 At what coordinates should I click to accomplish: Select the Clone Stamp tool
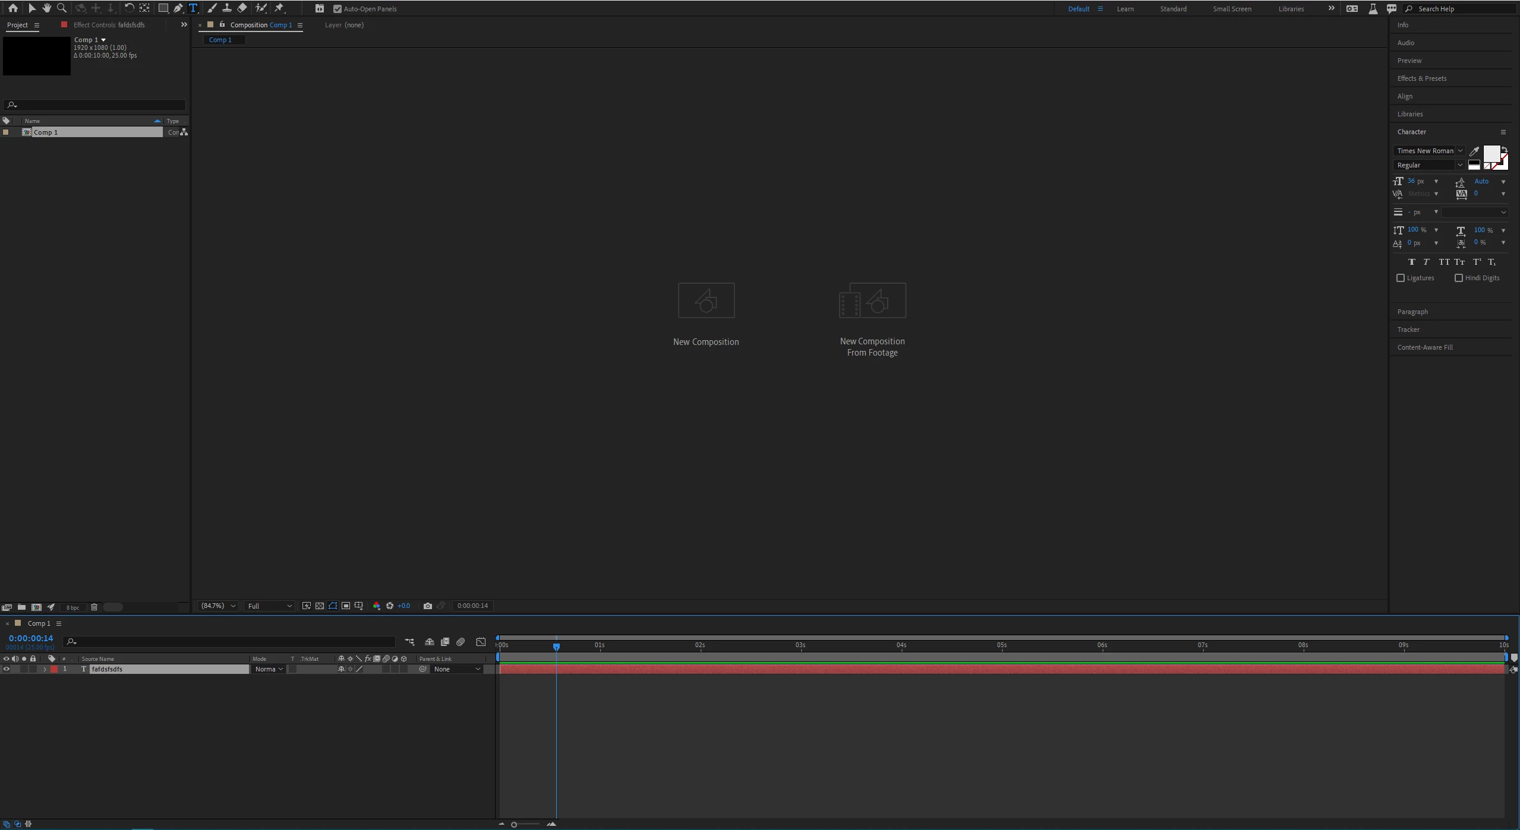pyautogui.click(x=226, y=8)
